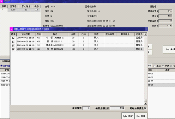Select the 棋牌 CHESS.P. description cell
175x119 pixels.
(55, 41)
